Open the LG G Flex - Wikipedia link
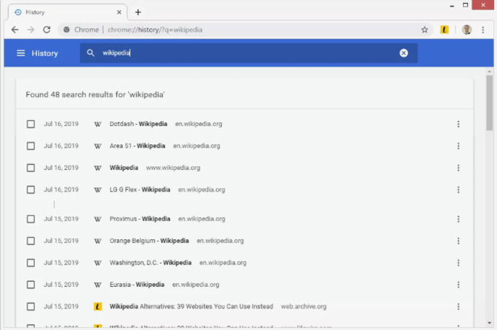 click(x=140, y=189)
